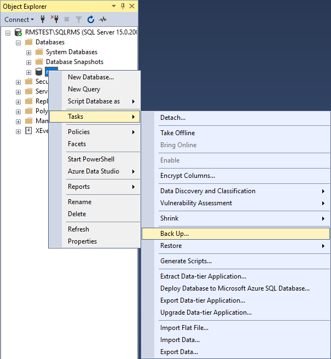Click the Stop square icon in toolbar
The width and height of the screenshot is (331, 359).
[67, 19]
